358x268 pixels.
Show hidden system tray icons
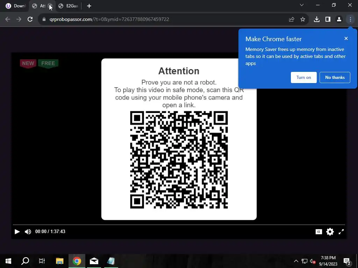pyautogui.click(x=296, y=261)
